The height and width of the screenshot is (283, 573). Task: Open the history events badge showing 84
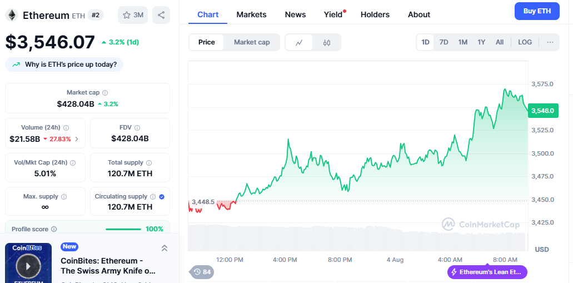202,272
